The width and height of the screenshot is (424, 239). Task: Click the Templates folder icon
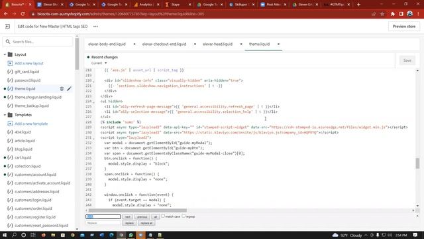10,115
